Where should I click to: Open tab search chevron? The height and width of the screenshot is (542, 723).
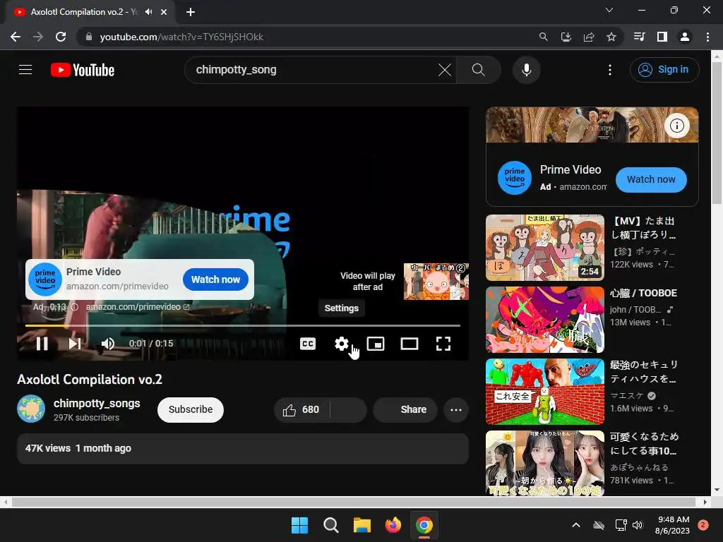tap(609, 10)
